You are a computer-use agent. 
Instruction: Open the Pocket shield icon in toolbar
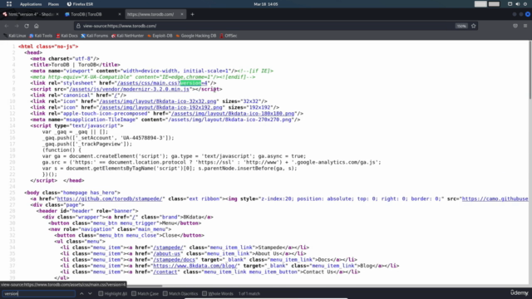[515, 26]
